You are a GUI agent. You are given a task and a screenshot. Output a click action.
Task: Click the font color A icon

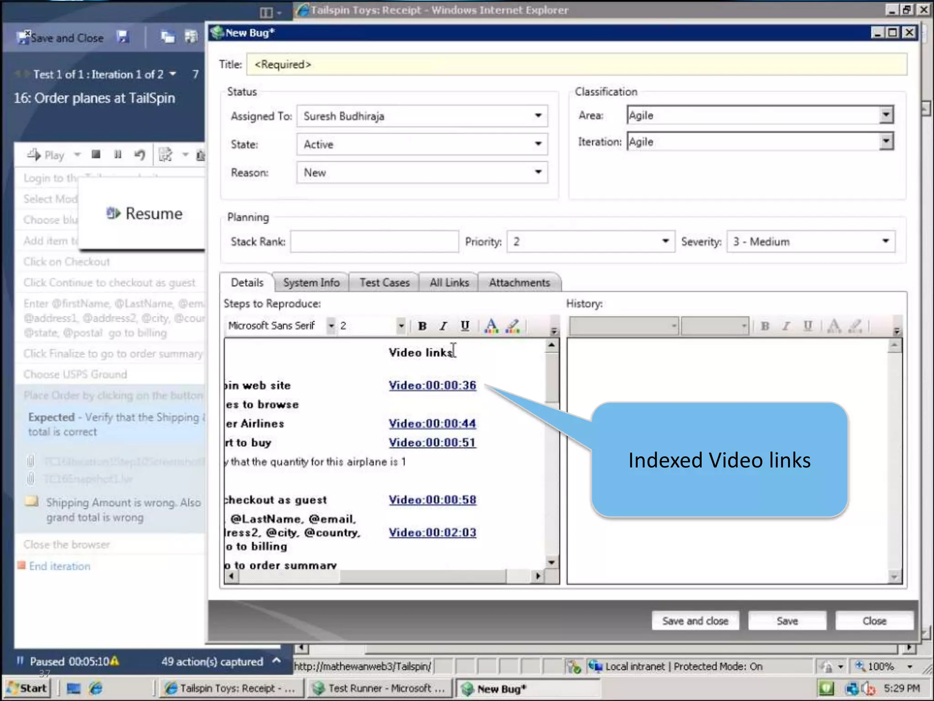(x=491, y=326)
